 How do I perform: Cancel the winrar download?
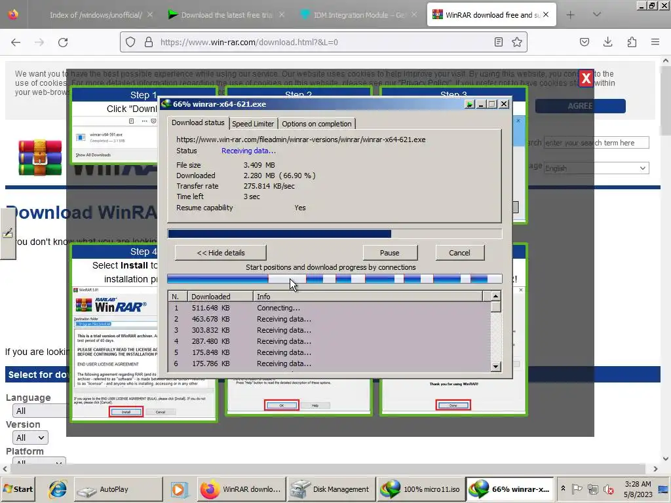(459, 253)
